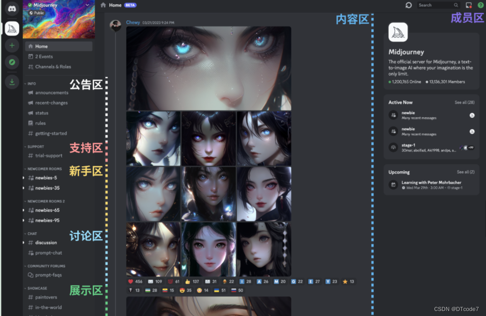Image resolution: width=486 pixels, height=316 pixels.
Task: Open the getting-started channel
Action: click(48, 133)
